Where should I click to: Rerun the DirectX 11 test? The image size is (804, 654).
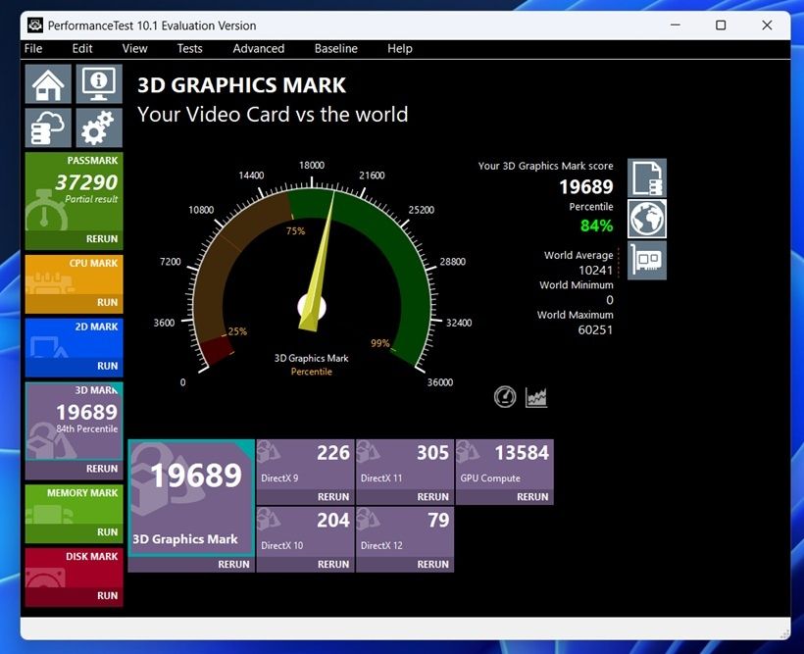[432, 497]
